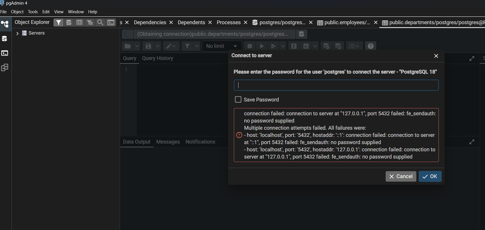The height and width of the screenshot is (230, 485).
Task: Click Explain E icon
Action: click(x=294, y=46)
